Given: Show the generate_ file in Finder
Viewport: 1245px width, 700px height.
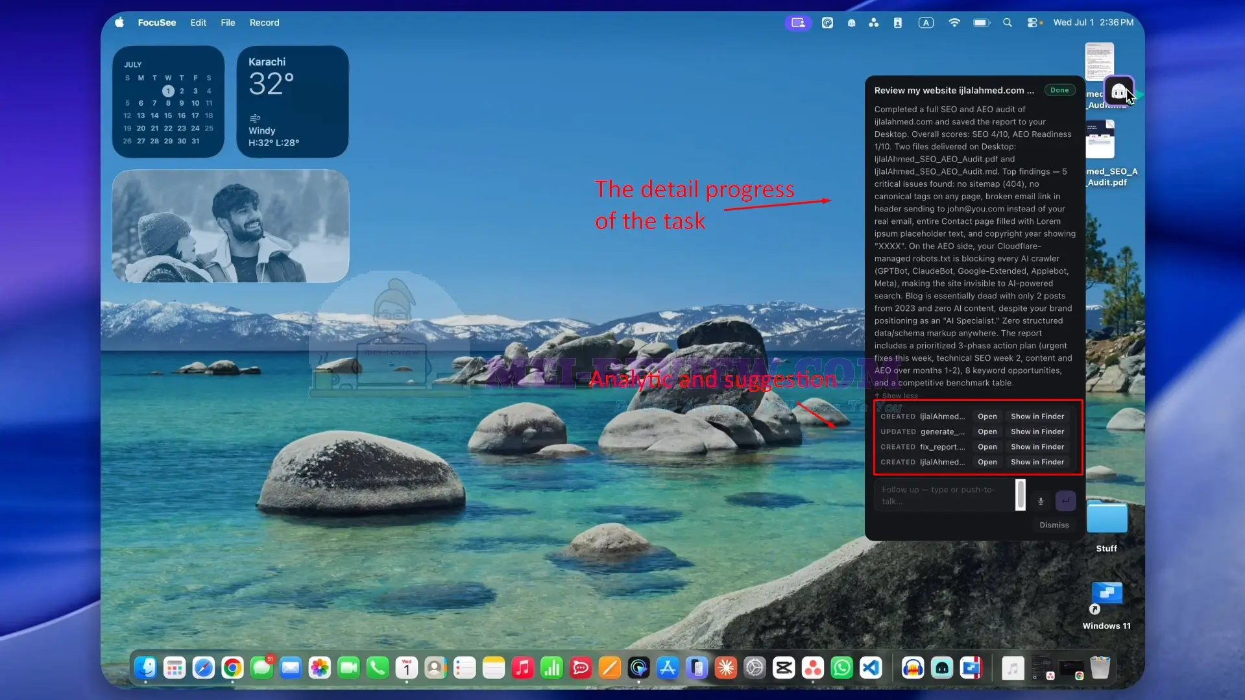Looking at the screenshot, I should coord(1037,432).
